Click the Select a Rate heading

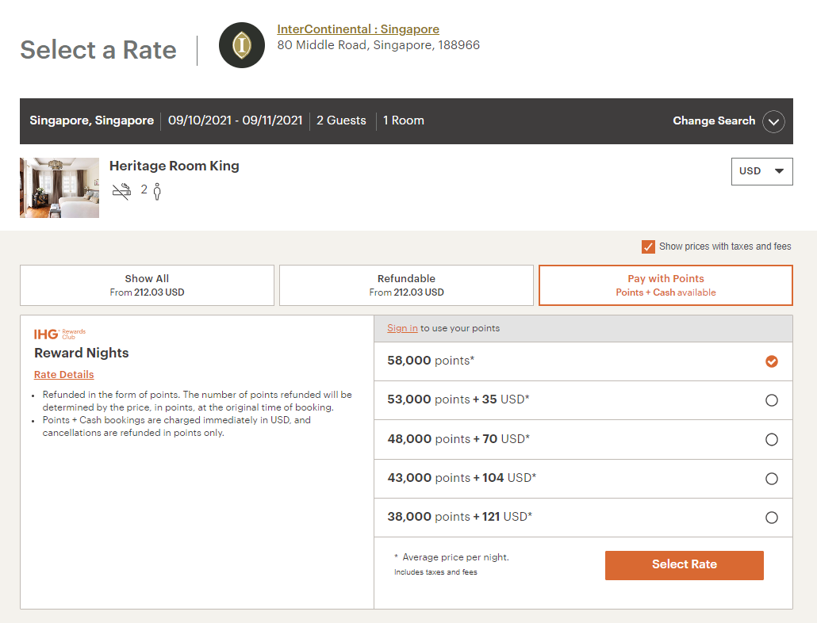tap(98, 51)
